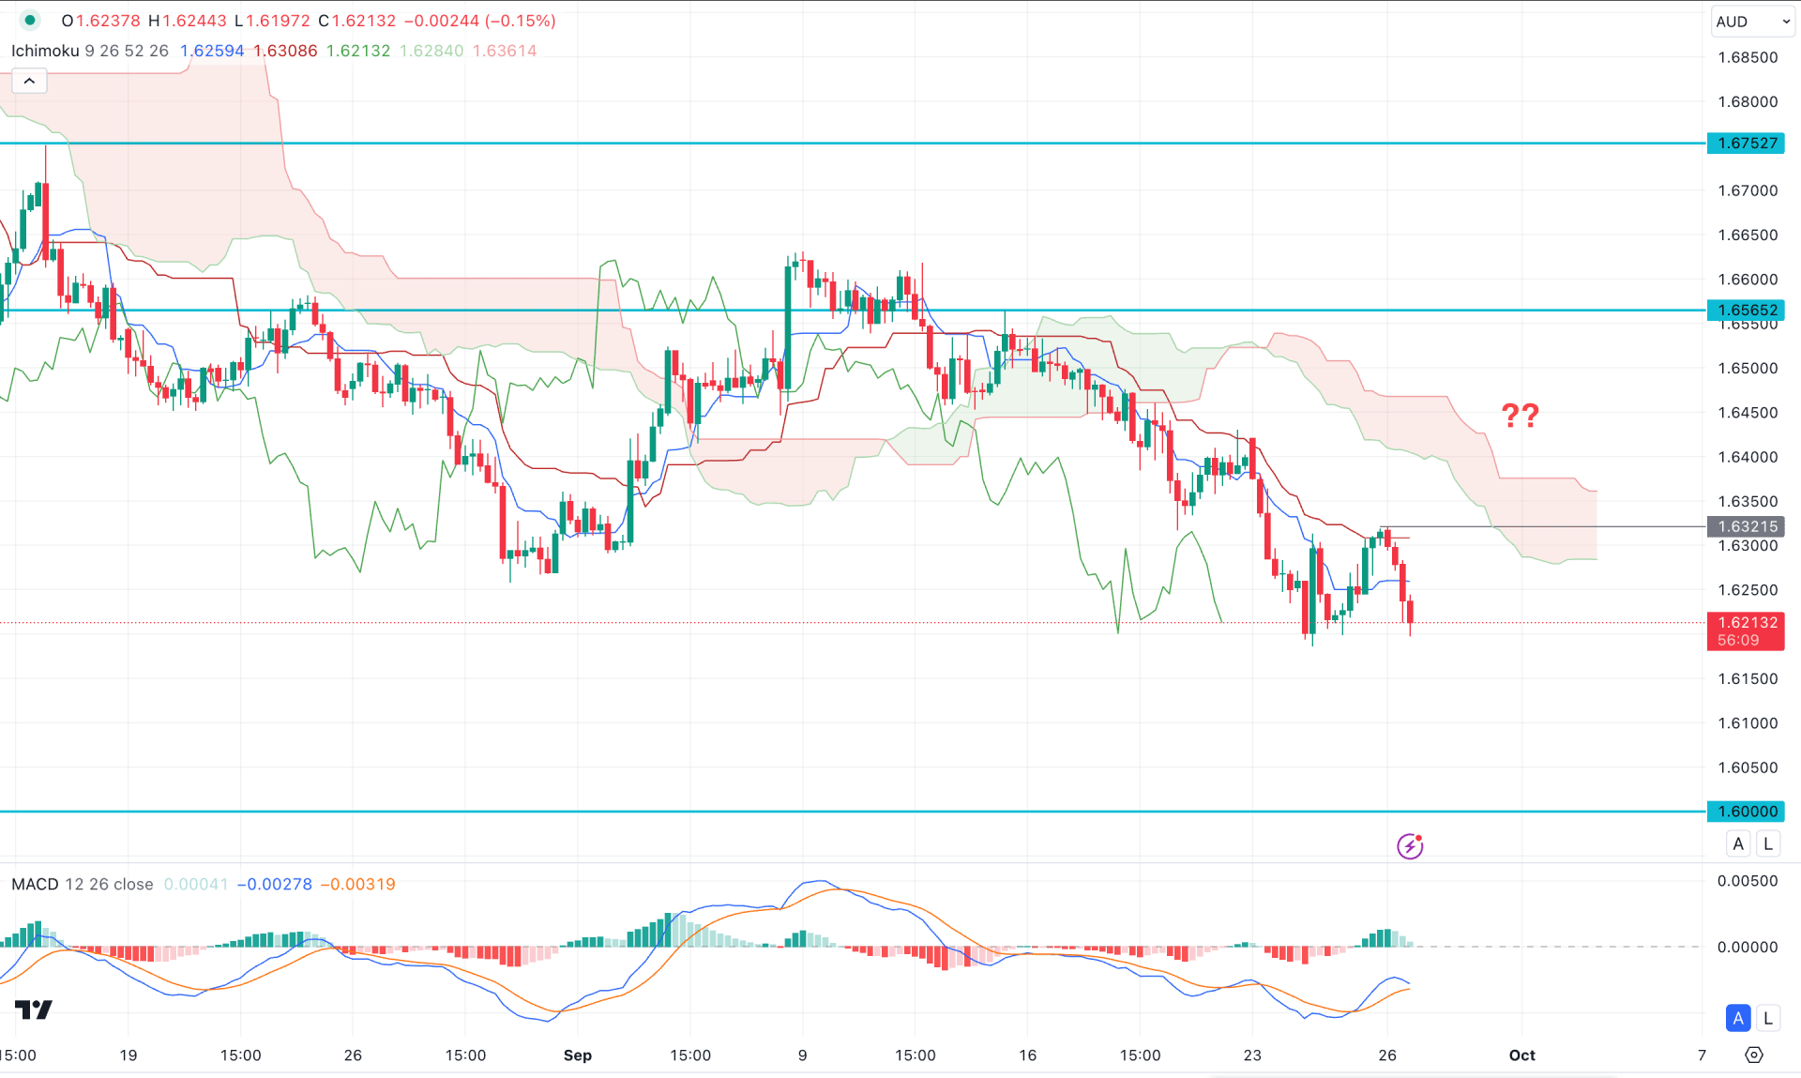Click the current price 1.62132 label

click(1746, 630)
